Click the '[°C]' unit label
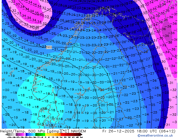179x138 pixels. [x=65, y=131]
